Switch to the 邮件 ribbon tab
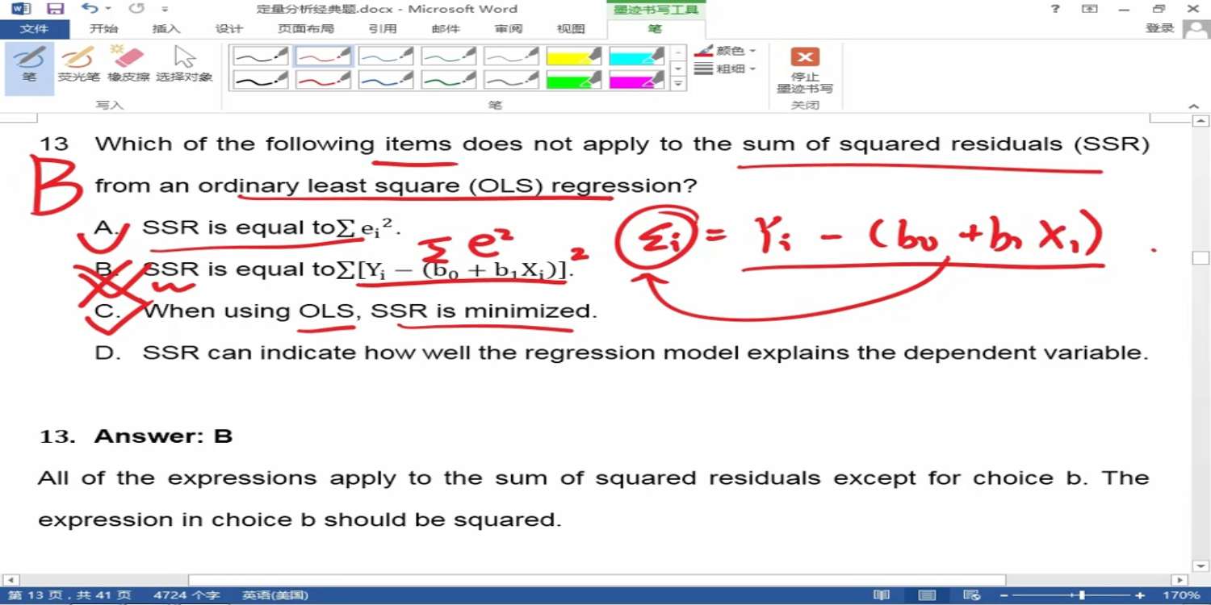 (446, 29)
